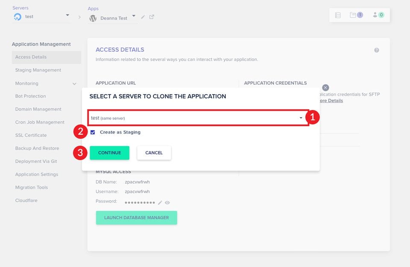Click the help question mark icon

point(377,50)
